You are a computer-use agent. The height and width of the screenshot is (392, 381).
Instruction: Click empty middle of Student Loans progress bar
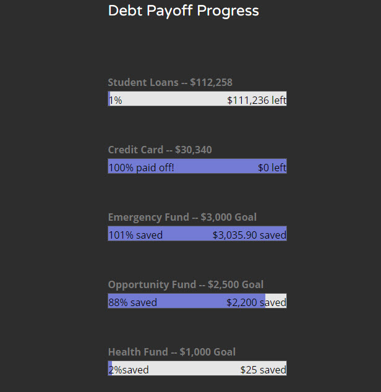pos(173,99)
